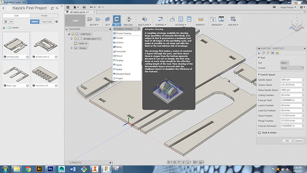Screen dimensions: 307x173
Task: Open the SETUP dropdown menu
Action: [x=94, y=25]
